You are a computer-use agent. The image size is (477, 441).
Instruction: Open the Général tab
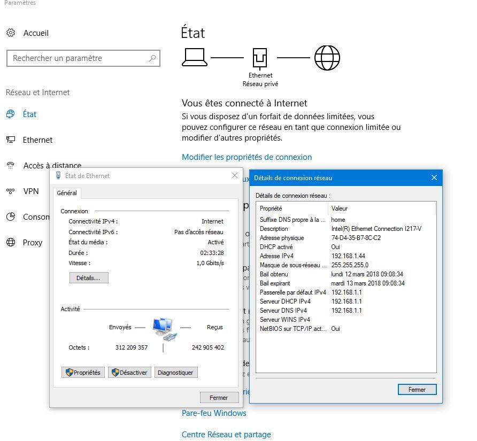coord(67,193)
